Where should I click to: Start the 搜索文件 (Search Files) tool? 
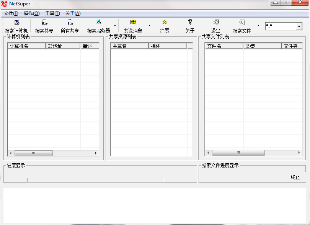241,26
